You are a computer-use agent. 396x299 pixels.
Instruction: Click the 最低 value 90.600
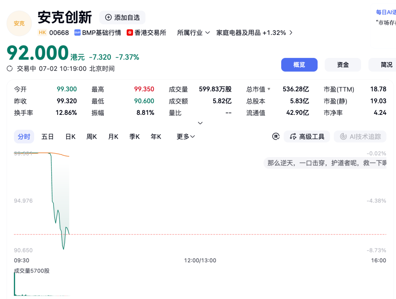click(x=144, y=101)
